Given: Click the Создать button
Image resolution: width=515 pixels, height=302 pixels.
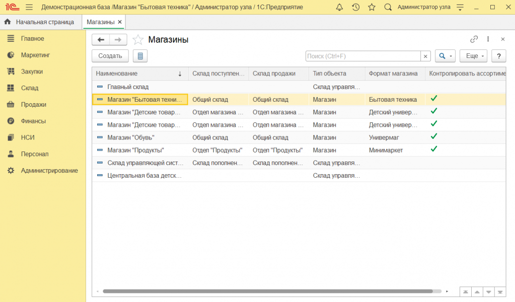Looking at the screenshot, I should coord(110,56).
